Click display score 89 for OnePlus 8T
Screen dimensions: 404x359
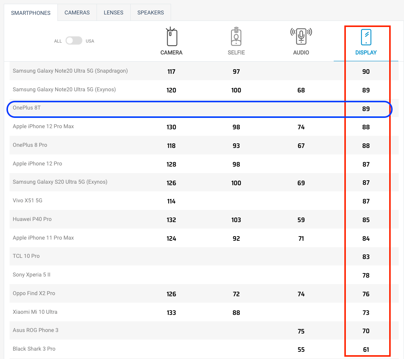pos(366,109)
